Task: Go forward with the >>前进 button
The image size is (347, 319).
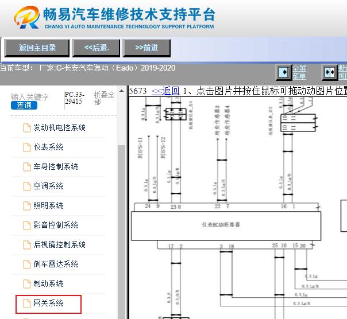Action: [x=146, y=48]
